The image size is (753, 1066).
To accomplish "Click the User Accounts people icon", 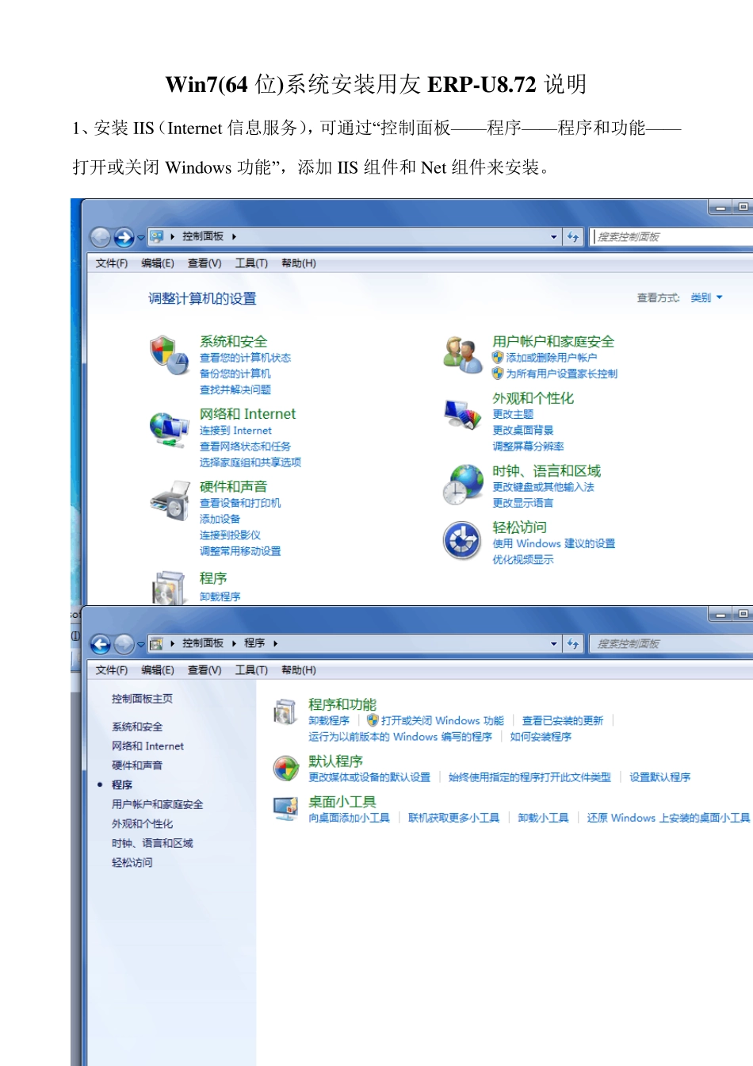I will 463,354.
